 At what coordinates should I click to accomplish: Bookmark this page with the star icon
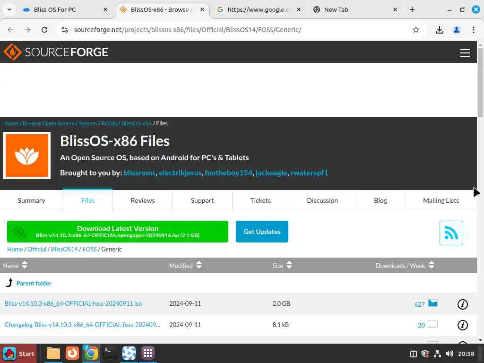pyautogui.click(x=416, y=30)
